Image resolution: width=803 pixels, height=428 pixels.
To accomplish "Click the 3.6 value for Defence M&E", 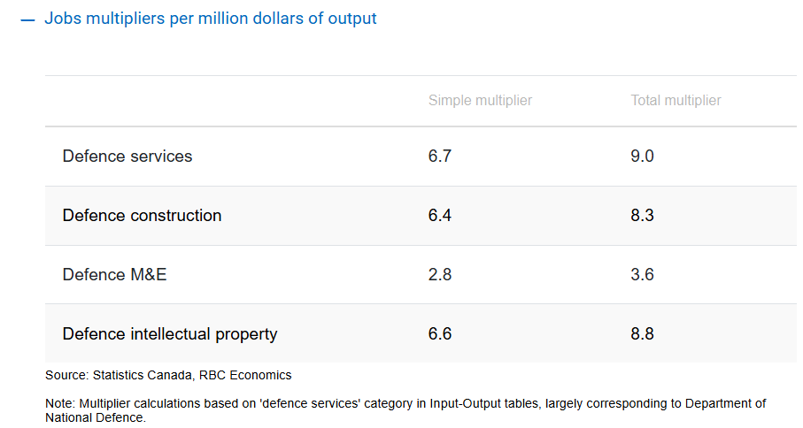I will (642, 275).
